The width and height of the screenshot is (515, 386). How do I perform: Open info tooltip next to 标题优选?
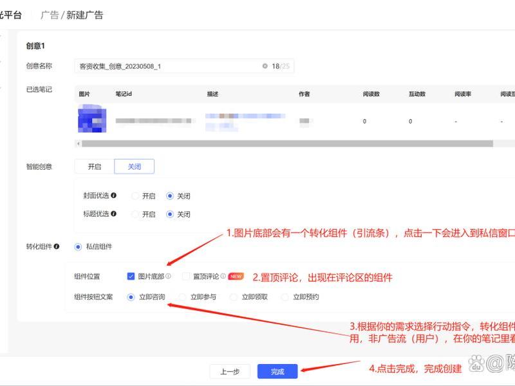pos(114,214)
